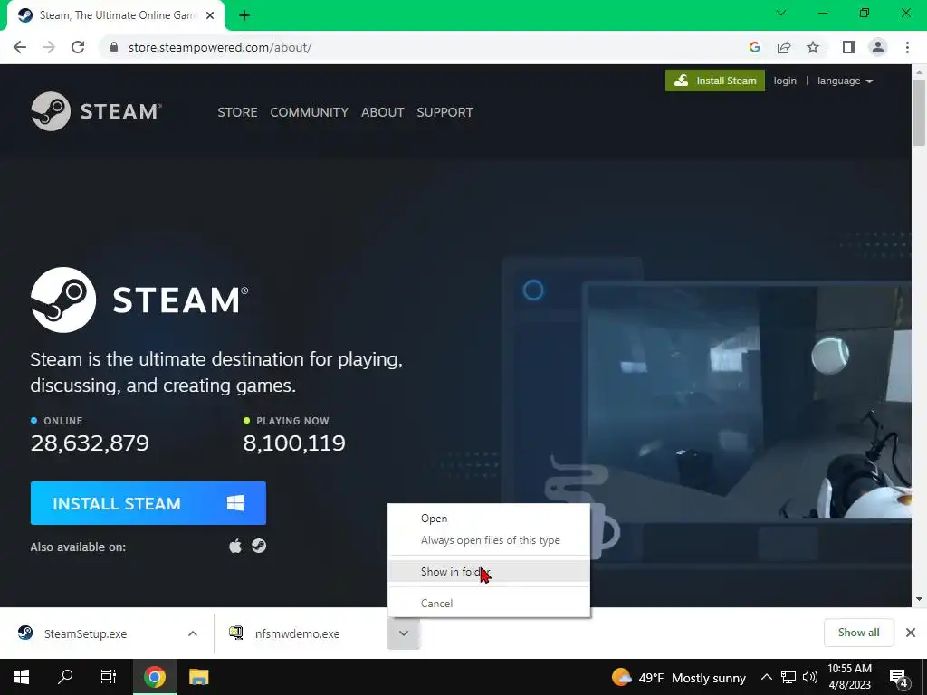Image resolution: width=927 pixels, height=695 pixels.
Task: Click the login link
Action: point(785,81)
